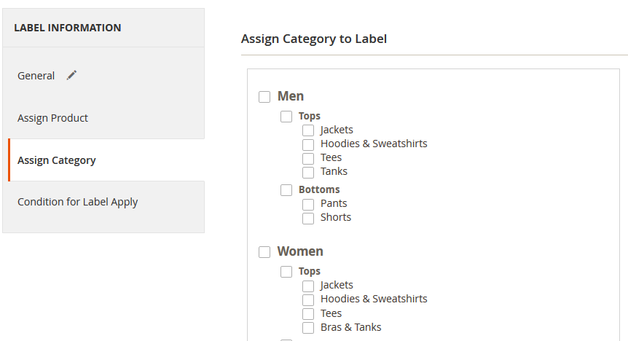628x341 pixels.
Task: Check the Bras & Tanks checkbox
Action: click(x=308, y=328)
